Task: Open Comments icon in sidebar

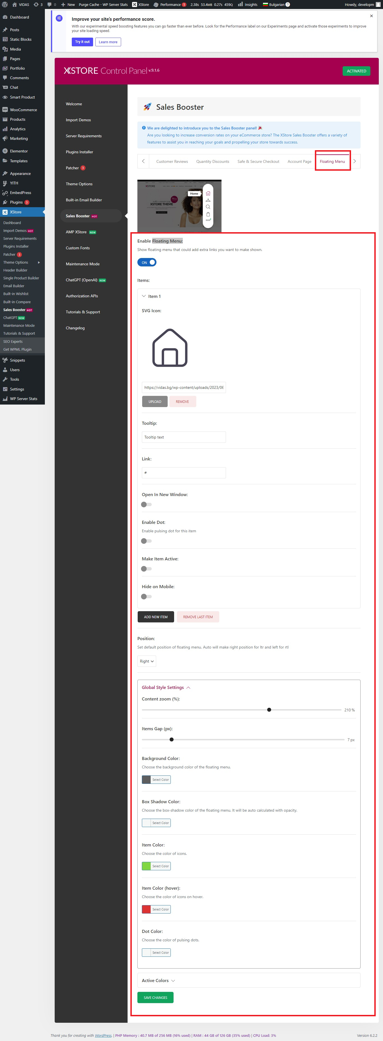Action: pyautogui.click(x=5, y=77)
